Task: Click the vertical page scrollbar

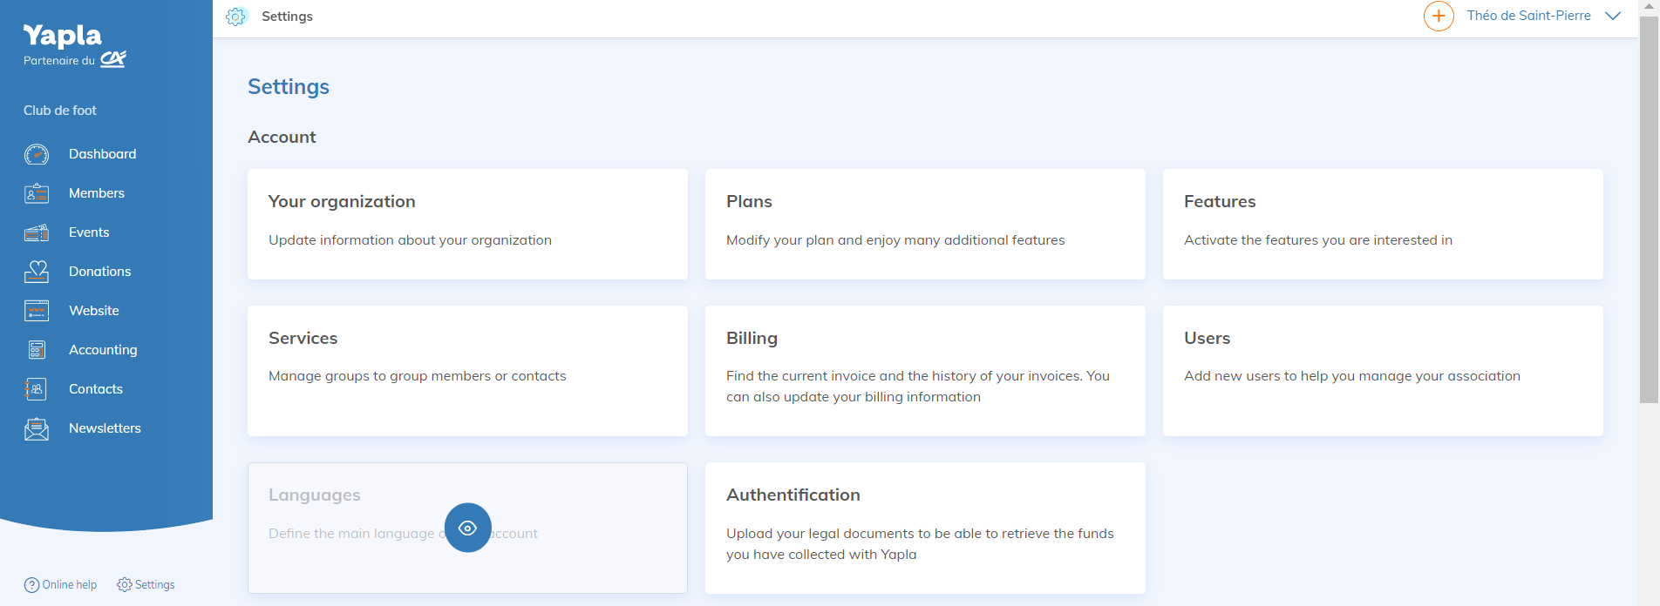Action: (x=1649, y=209)
